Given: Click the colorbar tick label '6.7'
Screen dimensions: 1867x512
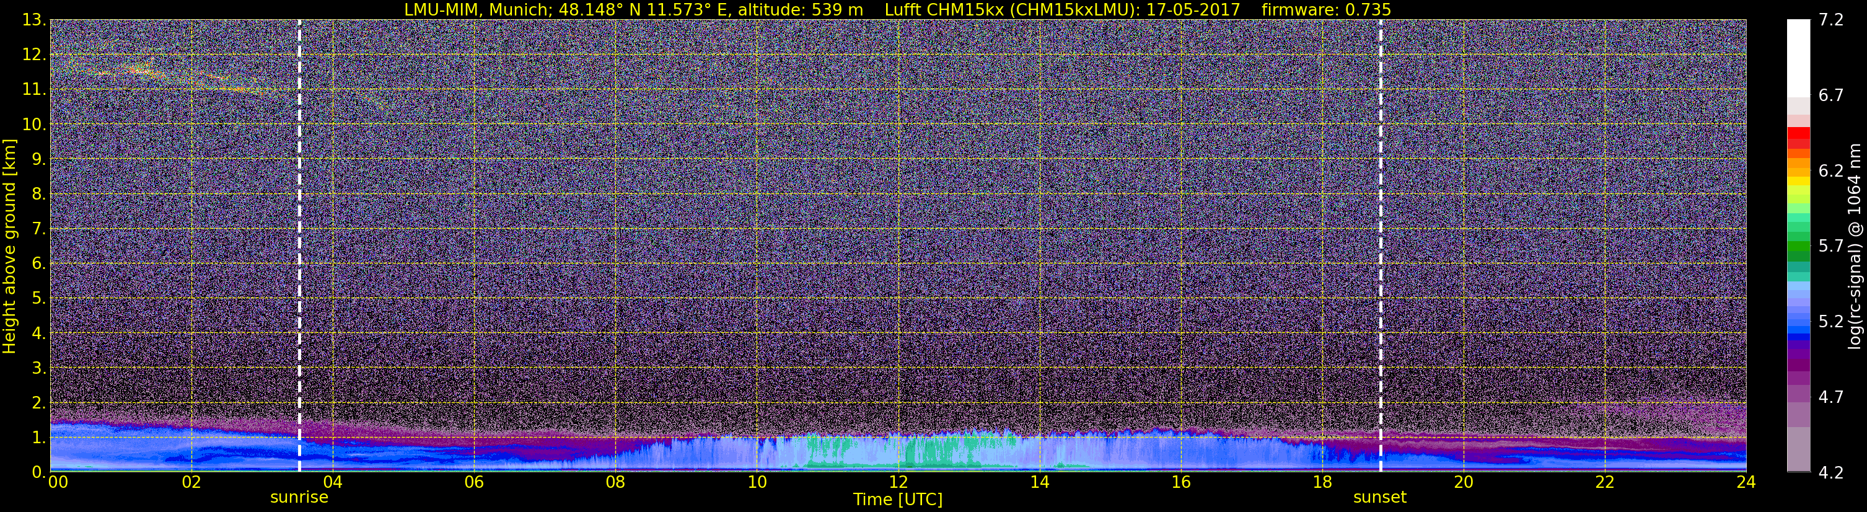Looking at the screenshot, I should click(1831, 95).
